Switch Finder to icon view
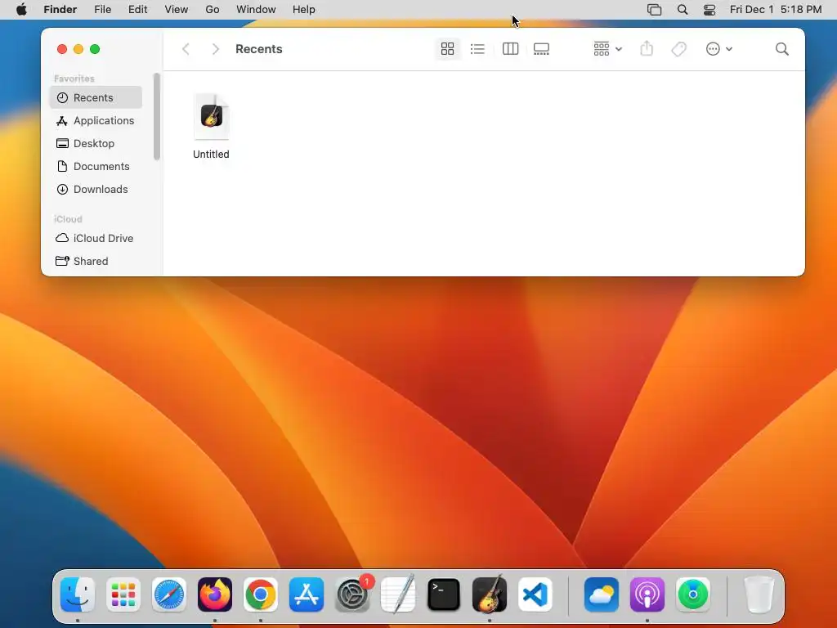837x628 pixels. coord(447,49)
